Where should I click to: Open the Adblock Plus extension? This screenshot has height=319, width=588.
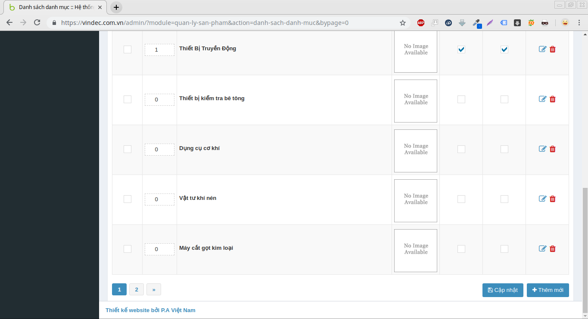pyautogui.click(x=421, y=23)
